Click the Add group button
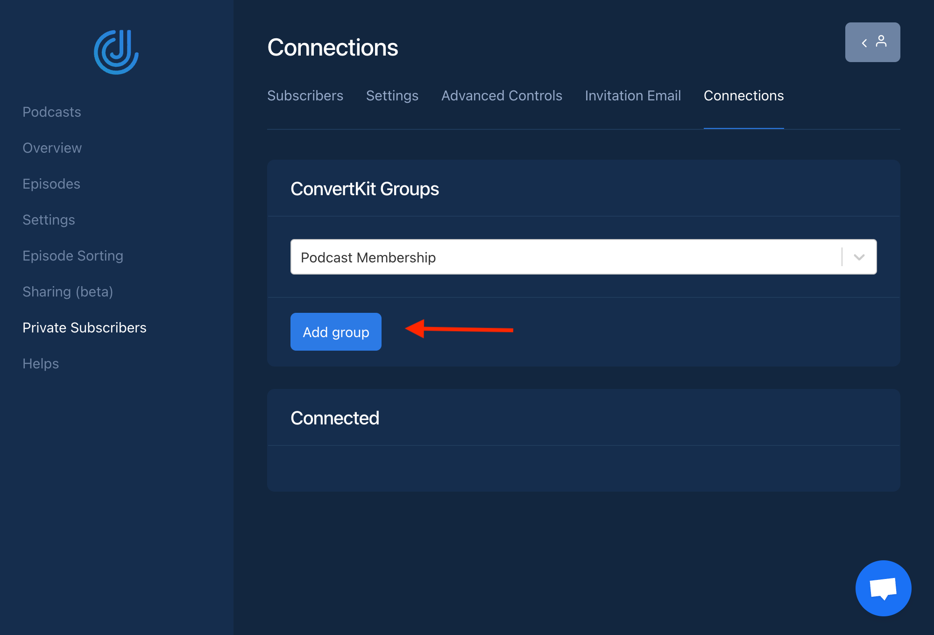The image size is (934, 635). click(336, 332)
